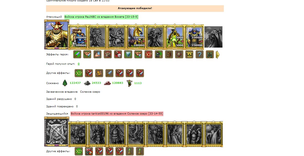Click the attacker hero portrait

click(x=57, y=35)
